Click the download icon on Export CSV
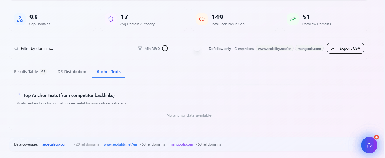Viewport: 385px width, 158px height. [333, 48]
